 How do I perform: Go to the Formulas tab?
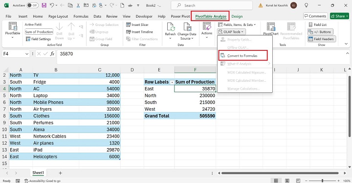click(81, 16)
